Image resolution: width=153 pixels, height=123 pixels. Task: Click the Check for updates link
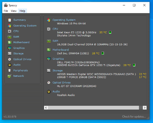(134, 117)
